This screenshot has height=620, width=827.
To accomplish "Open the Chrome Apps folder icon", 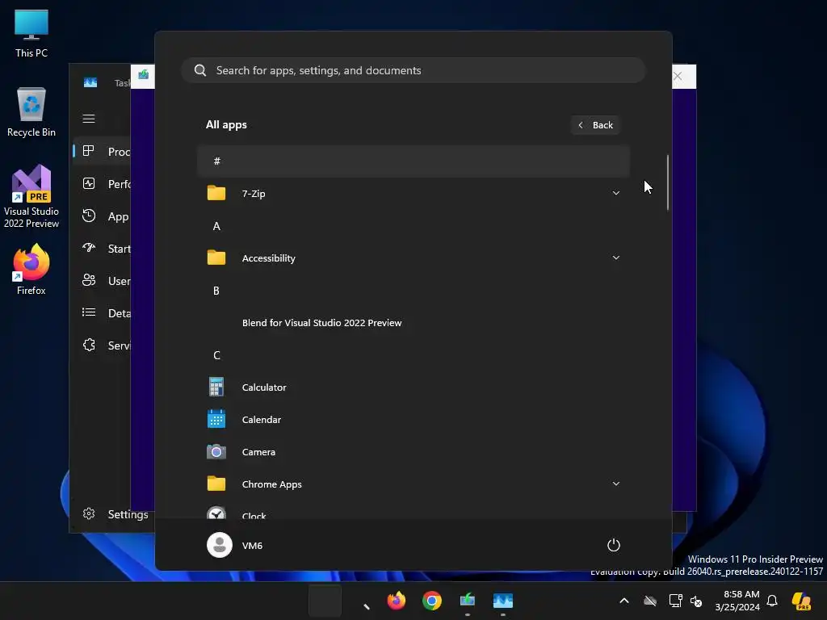I will click(x=216, y=484).
